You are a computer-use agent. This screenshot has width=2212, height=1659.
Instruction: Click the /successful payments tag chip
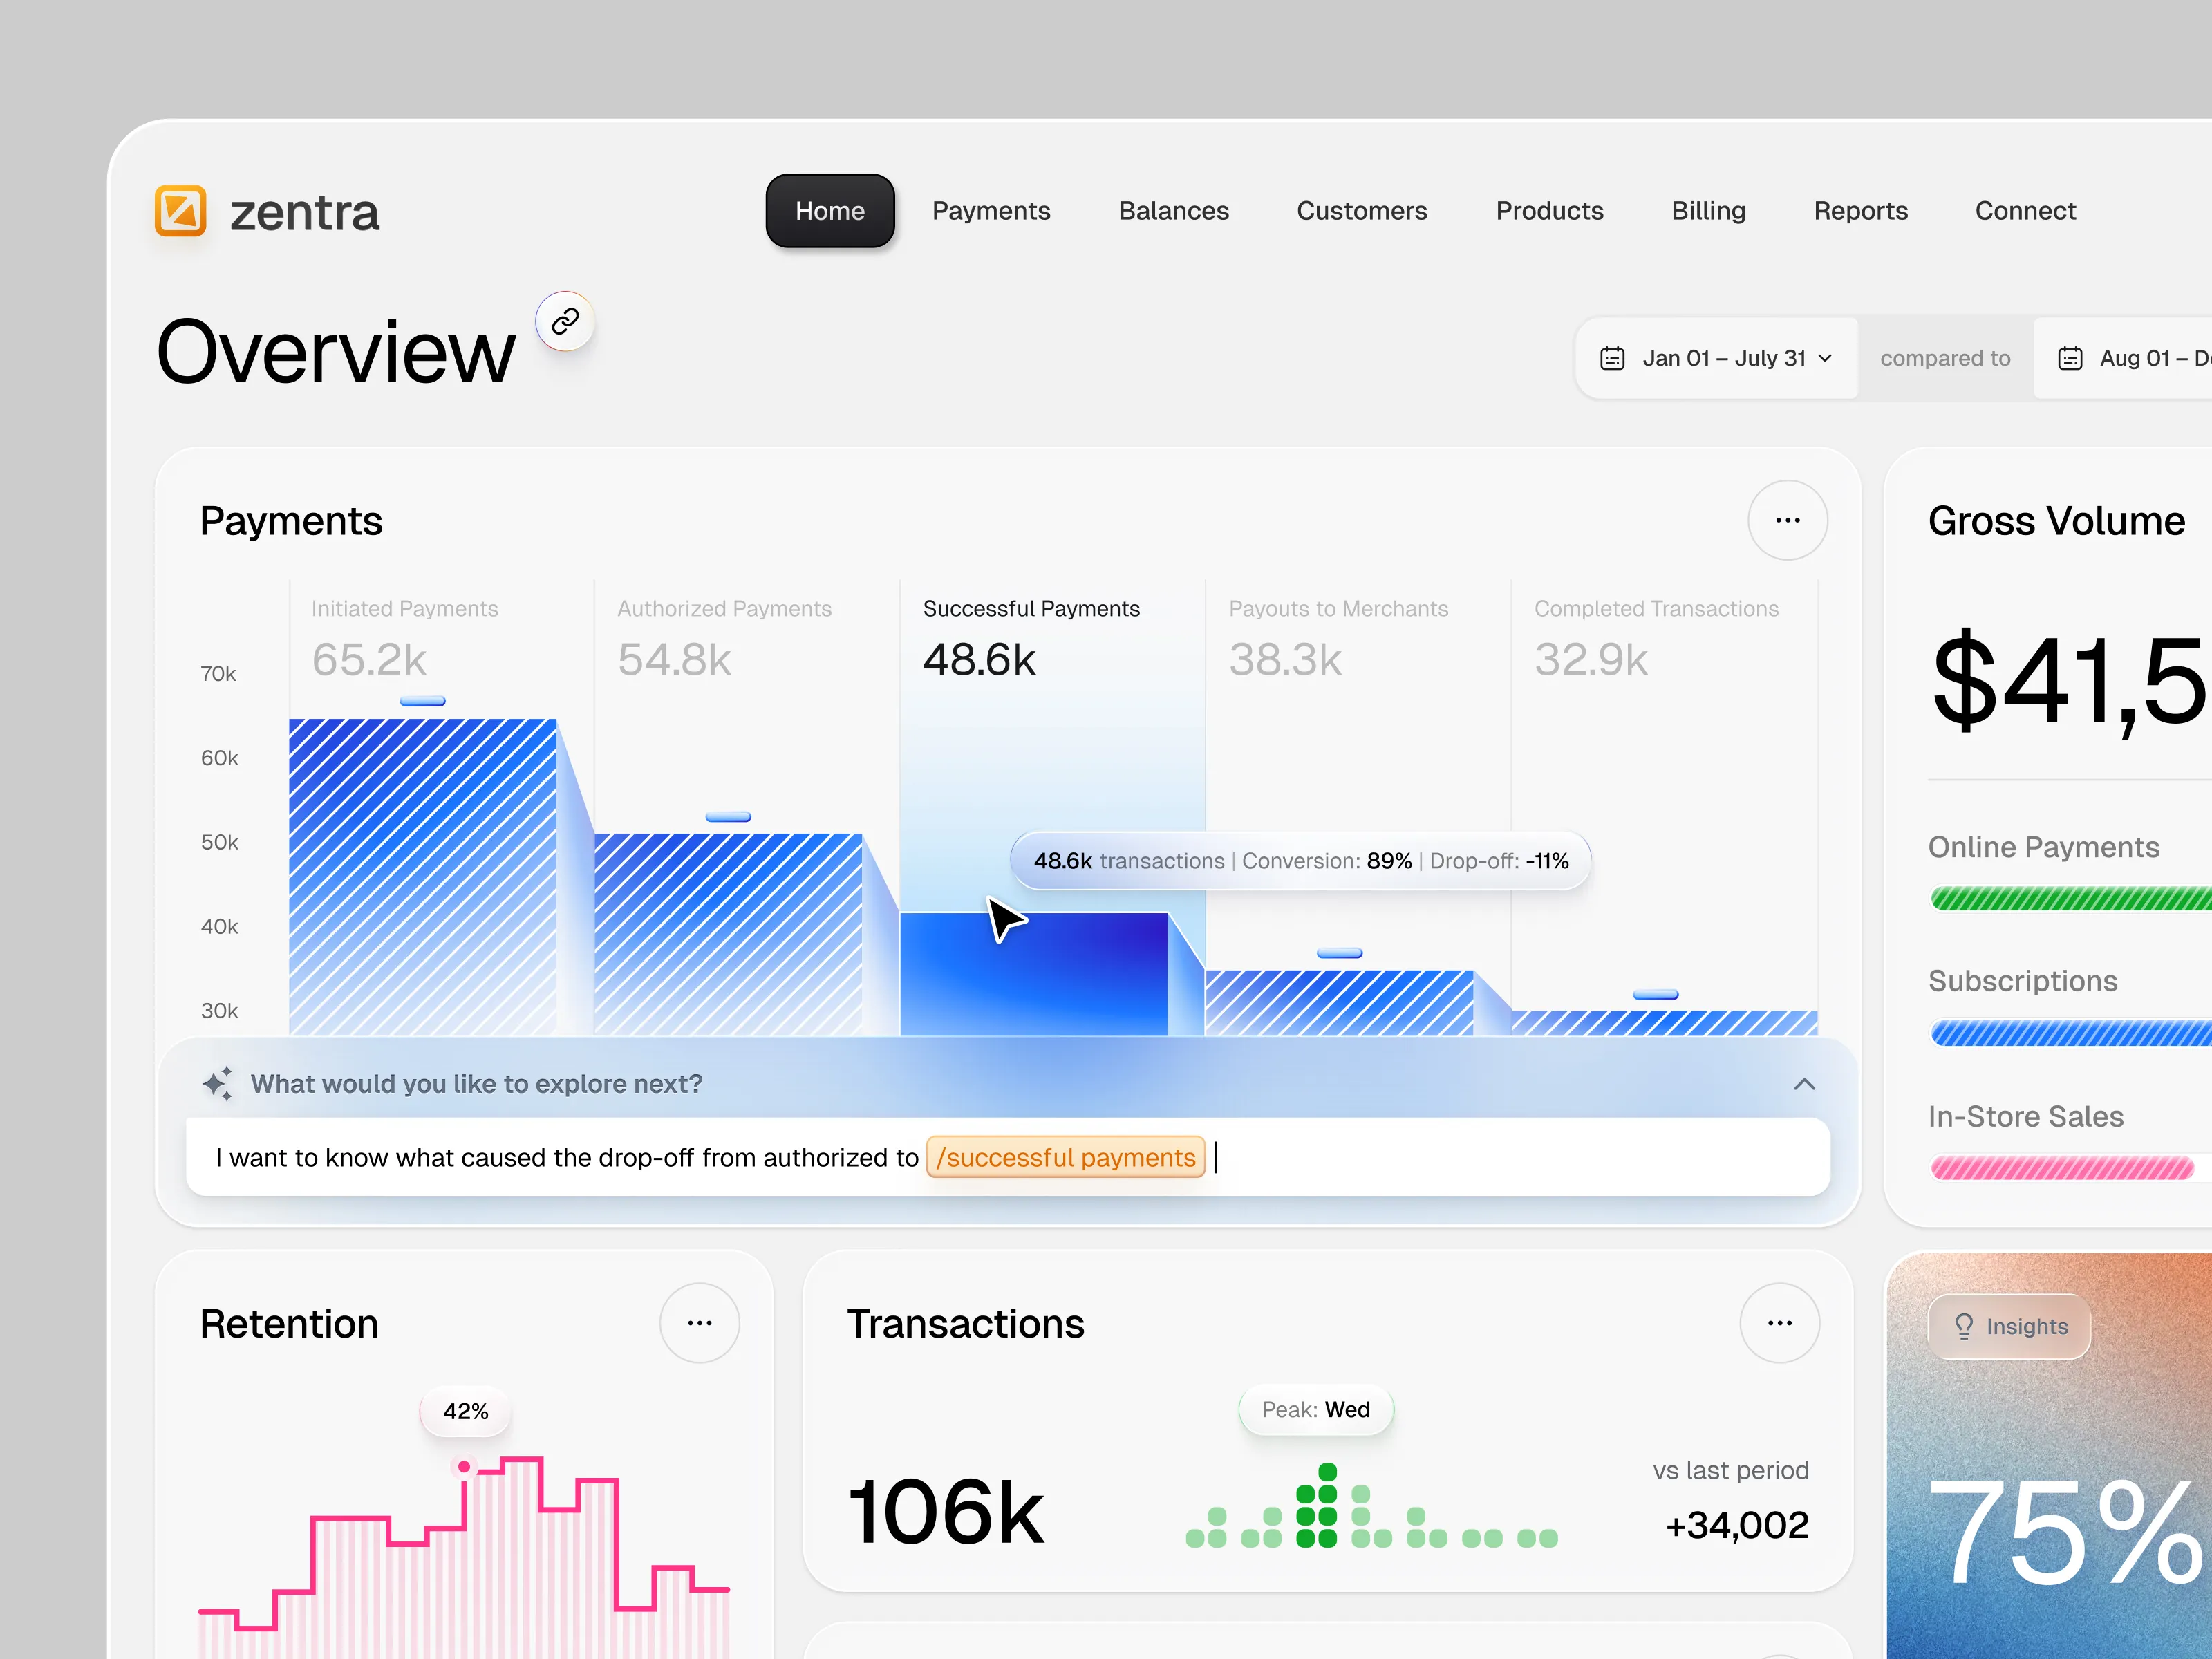pyautogui.click(x=1065, y=1157)
